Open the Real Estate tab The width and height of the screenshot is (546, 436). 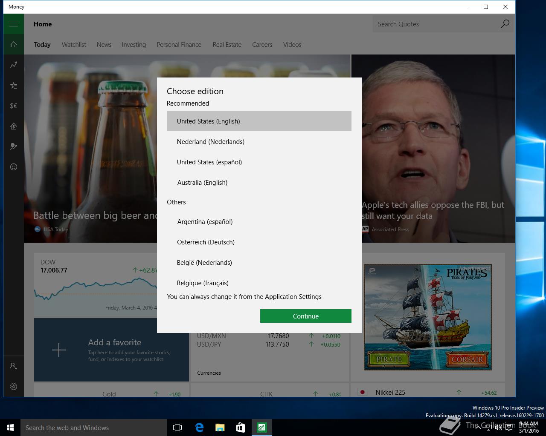pyautogui.click(x=227, y=45)
